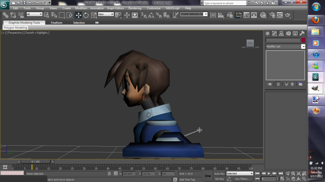Viewport: 325px width, 182px height.
Task: Expand ribbon minimize options button
Action: coord(97,22)
